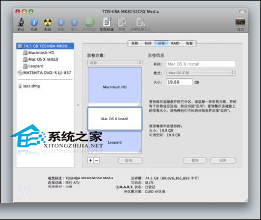Select Macintosh HD partition block
Screen dimensions: 261x220
[115, 87]
